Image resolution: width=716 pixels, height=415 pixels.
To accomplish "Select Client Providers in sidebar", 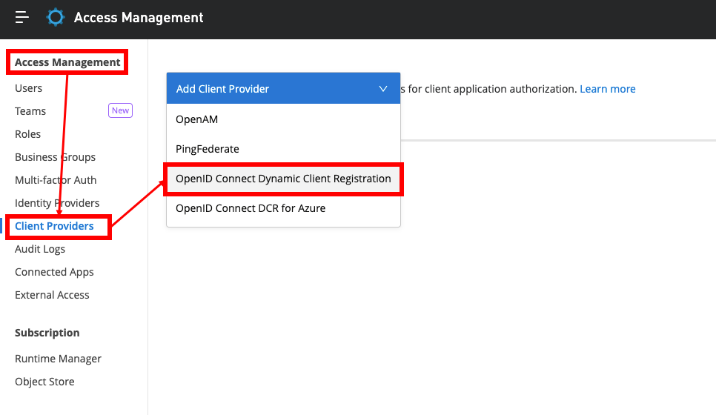I will (54, 226).
